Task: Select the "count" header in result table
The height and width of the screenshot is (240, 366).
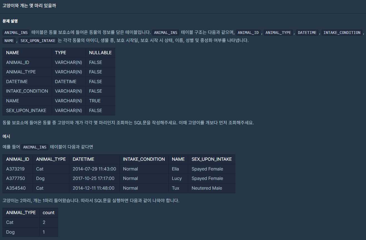Action: pyautogui.click(x=48, y=213)
